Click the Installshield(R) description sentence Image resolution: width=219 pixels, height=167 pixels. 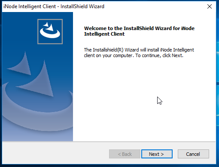[139, 52]
